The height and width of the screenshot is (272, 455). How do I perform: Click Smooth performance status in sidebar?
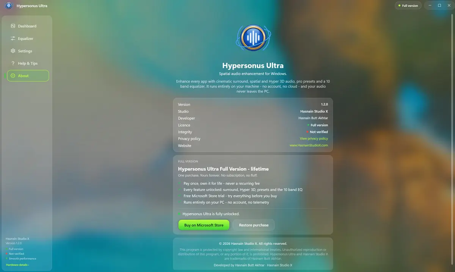[22, 259]
